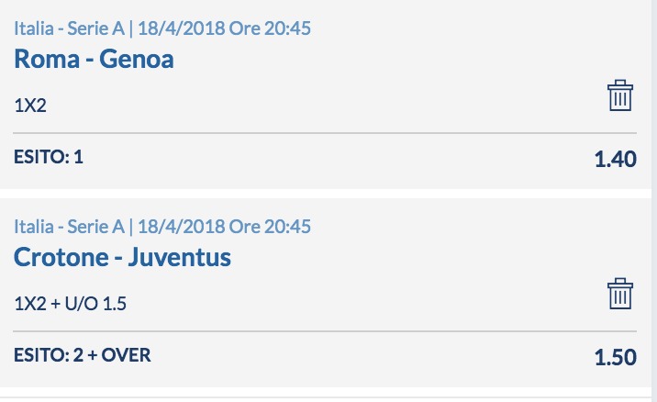Delete the Roma - Genoa bet
The height and width of the screenshot is (402, 657).
point(620,95)
